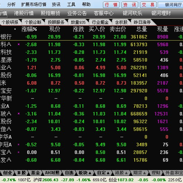Switch to AH对照 bottom tab

52,173
